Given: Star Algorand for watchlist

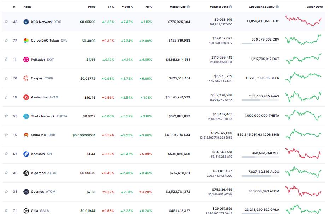Looking at the screenshot, I should 6,173.
